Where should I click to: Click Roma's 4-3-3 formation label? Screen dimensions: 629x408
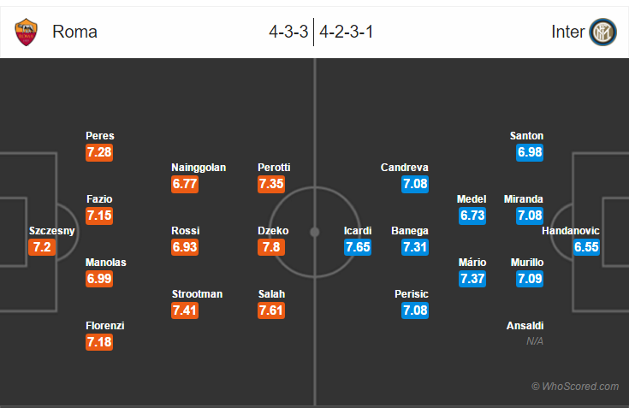(x=288, y=32)
